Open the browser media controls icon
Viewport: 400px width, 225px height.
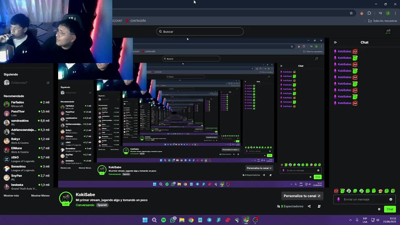click(x=380, y=13)
